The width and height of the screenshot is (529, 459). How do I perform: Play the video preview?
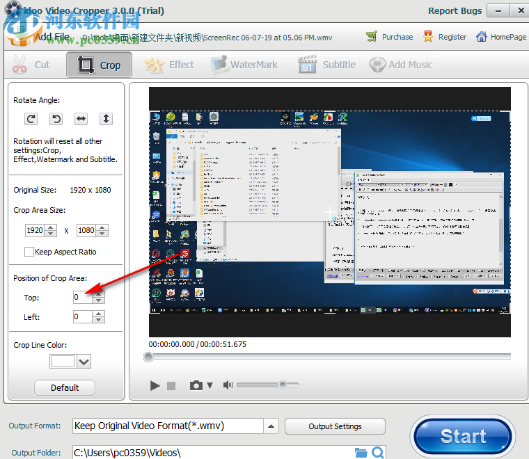coord(155,385)
